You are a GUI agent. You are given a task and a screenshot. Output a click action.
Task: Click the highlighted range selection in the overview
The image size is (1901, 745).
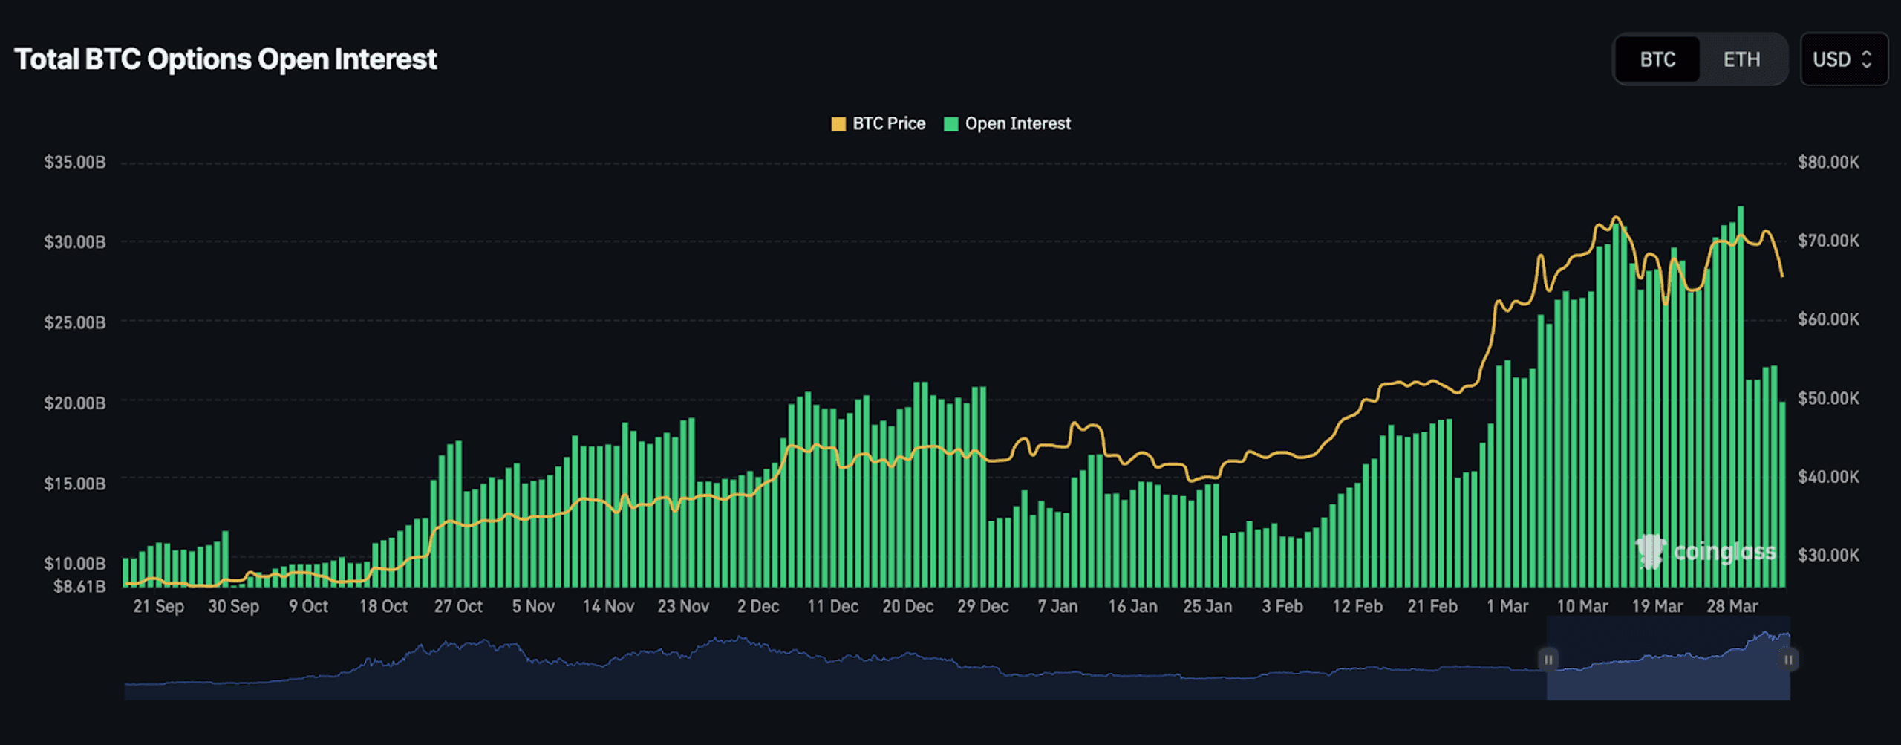point(1668,658)
